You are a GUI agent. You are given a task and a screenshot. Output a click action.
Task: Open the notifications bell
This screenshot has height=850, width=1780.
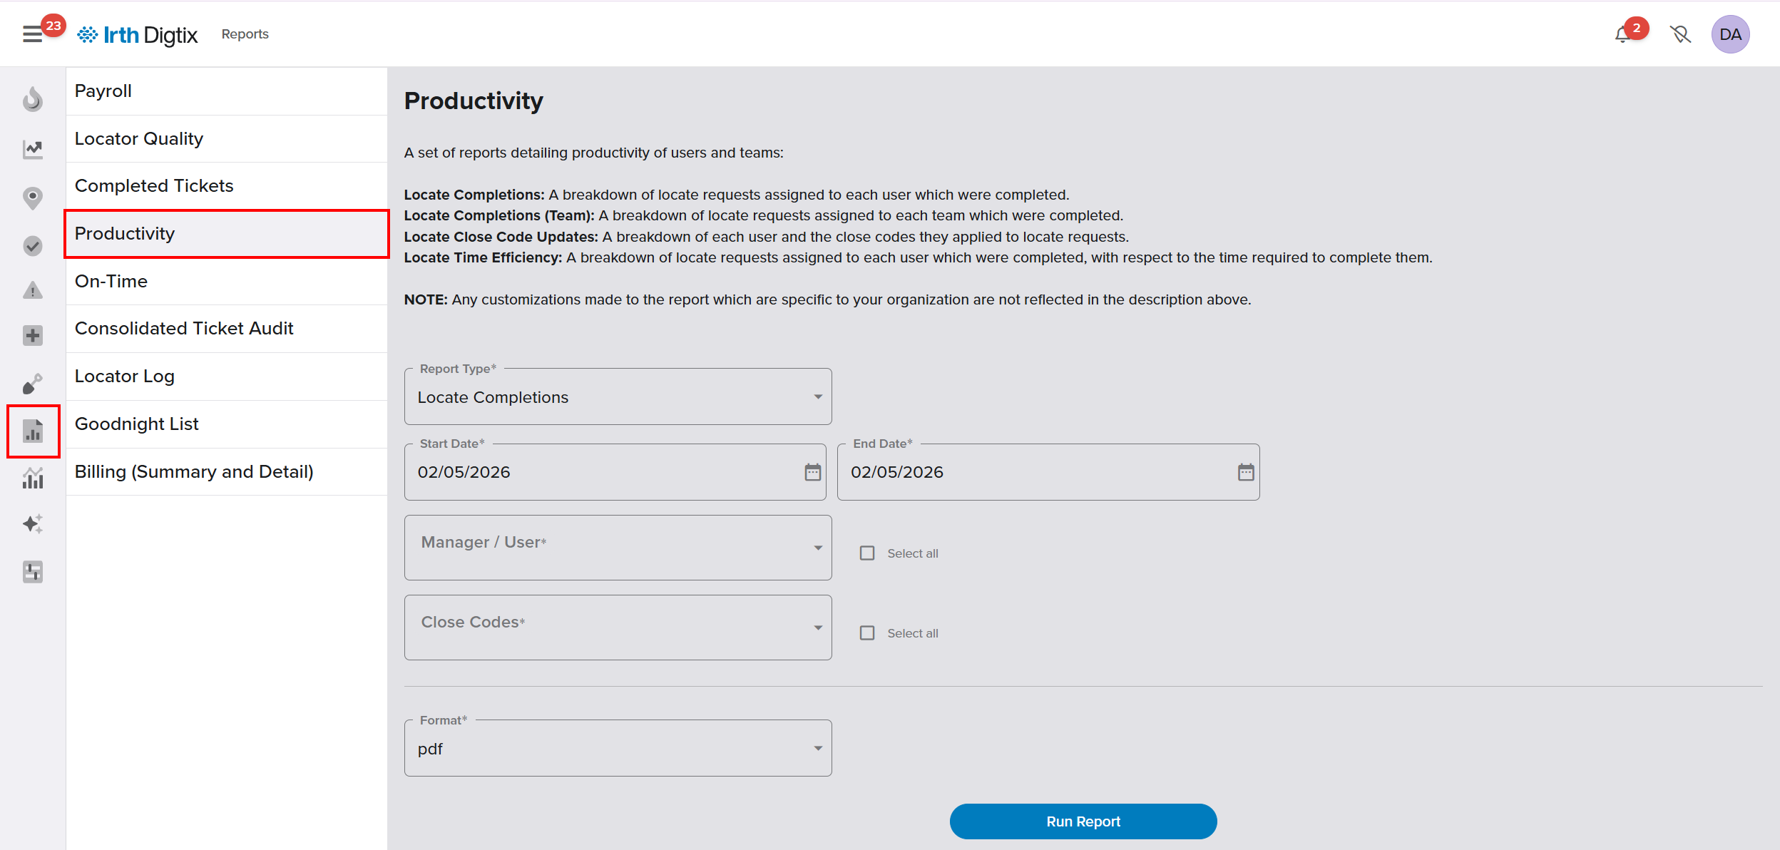1622,34
